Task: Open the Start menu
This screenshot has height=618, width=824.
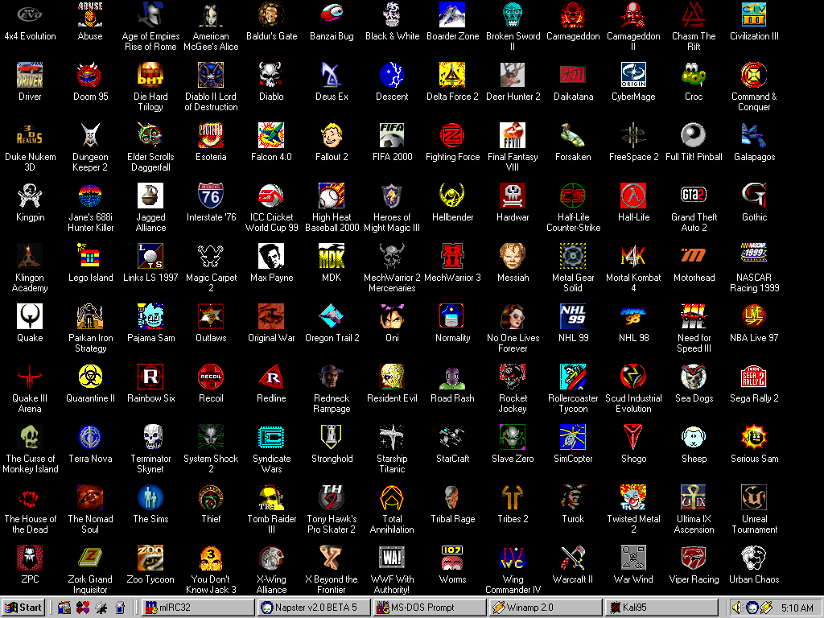Action: pyautogui.click(x=23, y=608)
